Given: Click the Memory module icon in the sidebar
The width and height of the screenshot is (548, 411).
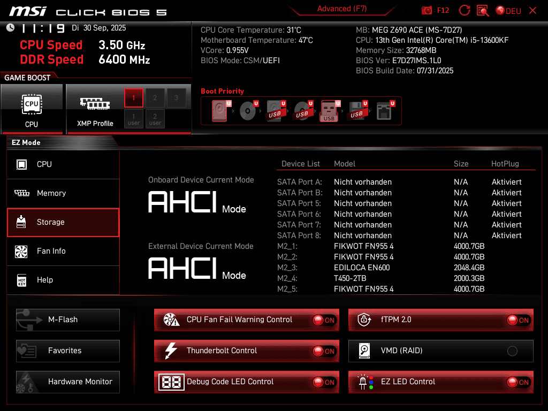Looking at the screenshot, I should point(21,193).
